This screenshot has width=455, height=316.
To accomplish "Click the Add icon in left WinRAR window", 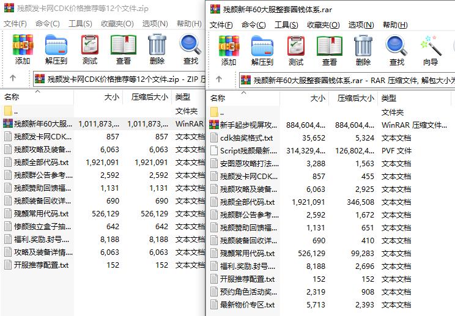I will click(x=23, y=49).
